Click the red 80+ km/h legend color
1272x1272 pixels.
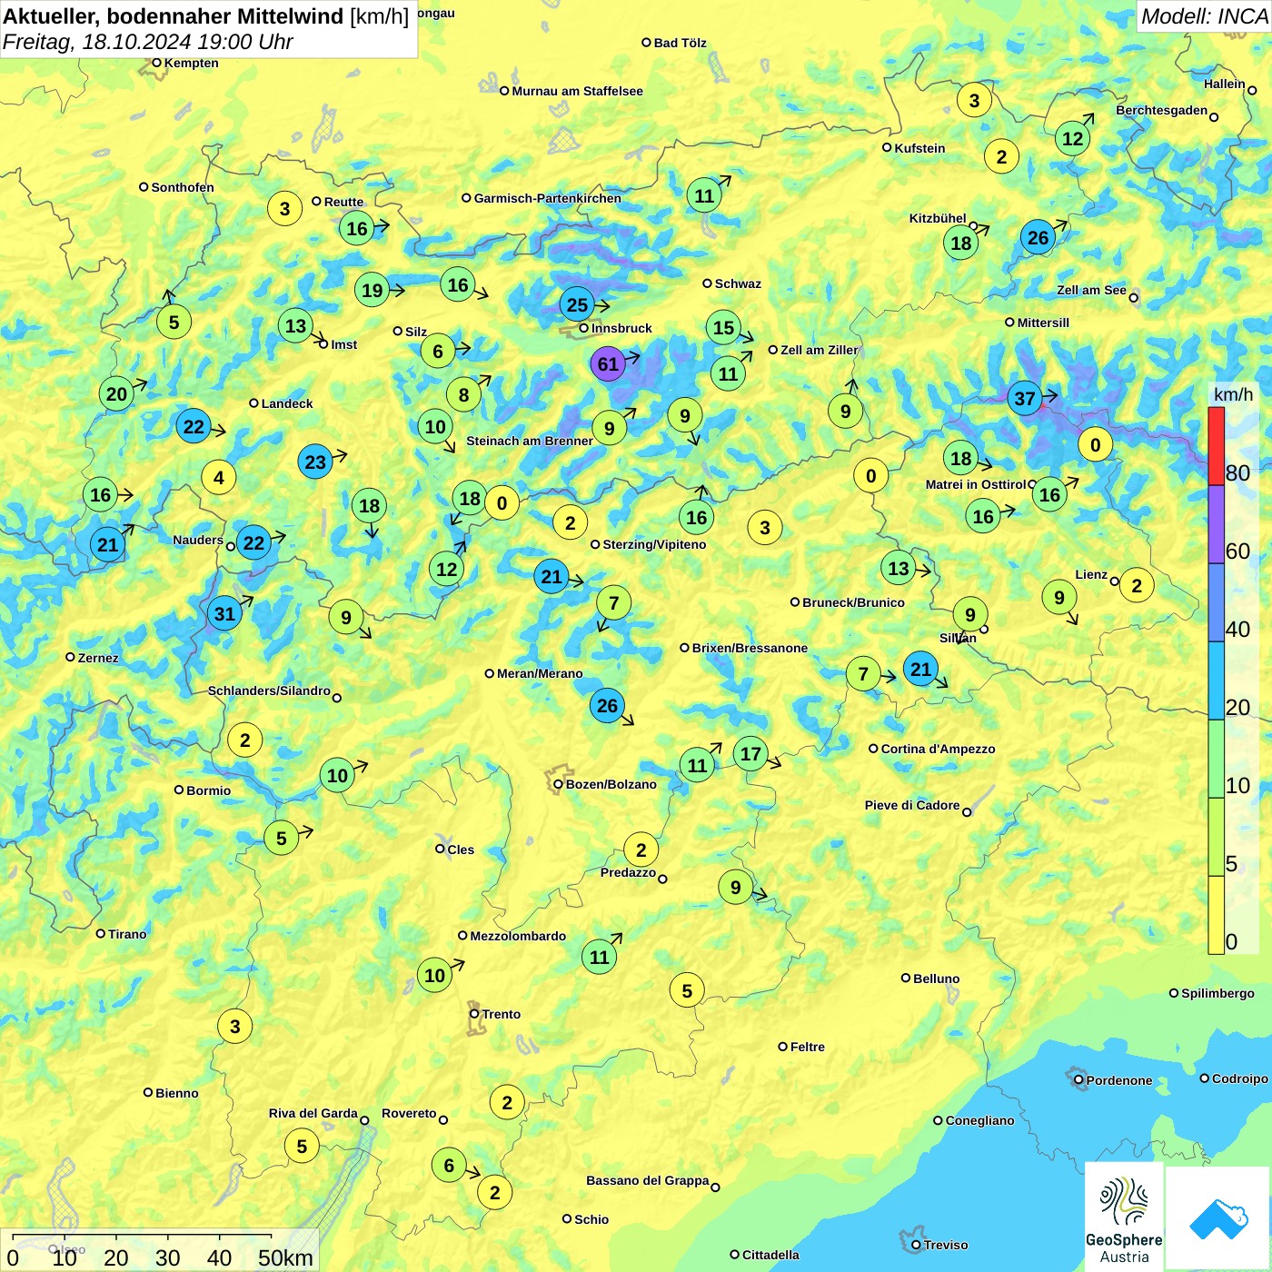[x=1217, y=446]
